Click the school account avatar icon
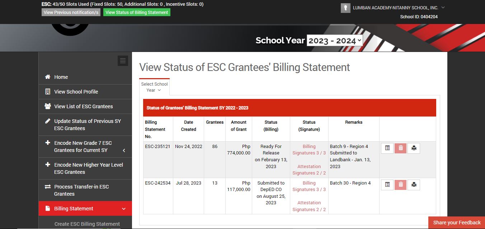Viewport: 485px width, 229px height. point(345,8)
